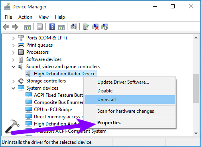Click the status bar uninstall description text
This screenshot has height=147, width=201.
tap(47, 142)
